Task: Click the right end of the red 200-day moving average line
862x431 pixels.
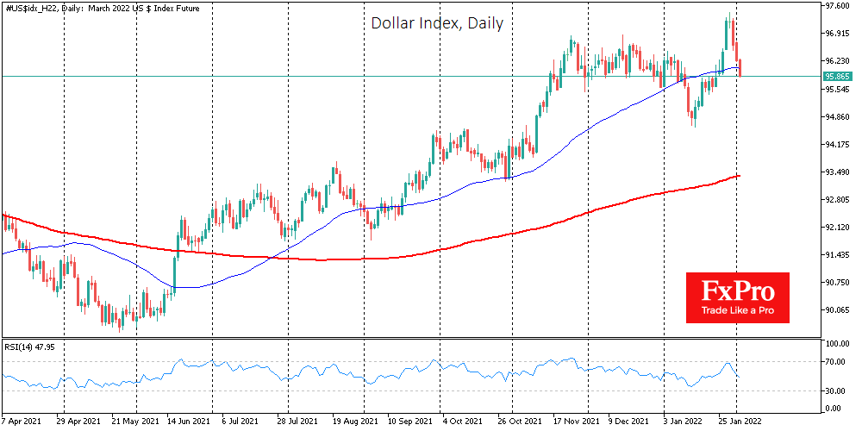Action: click(739, 175)
